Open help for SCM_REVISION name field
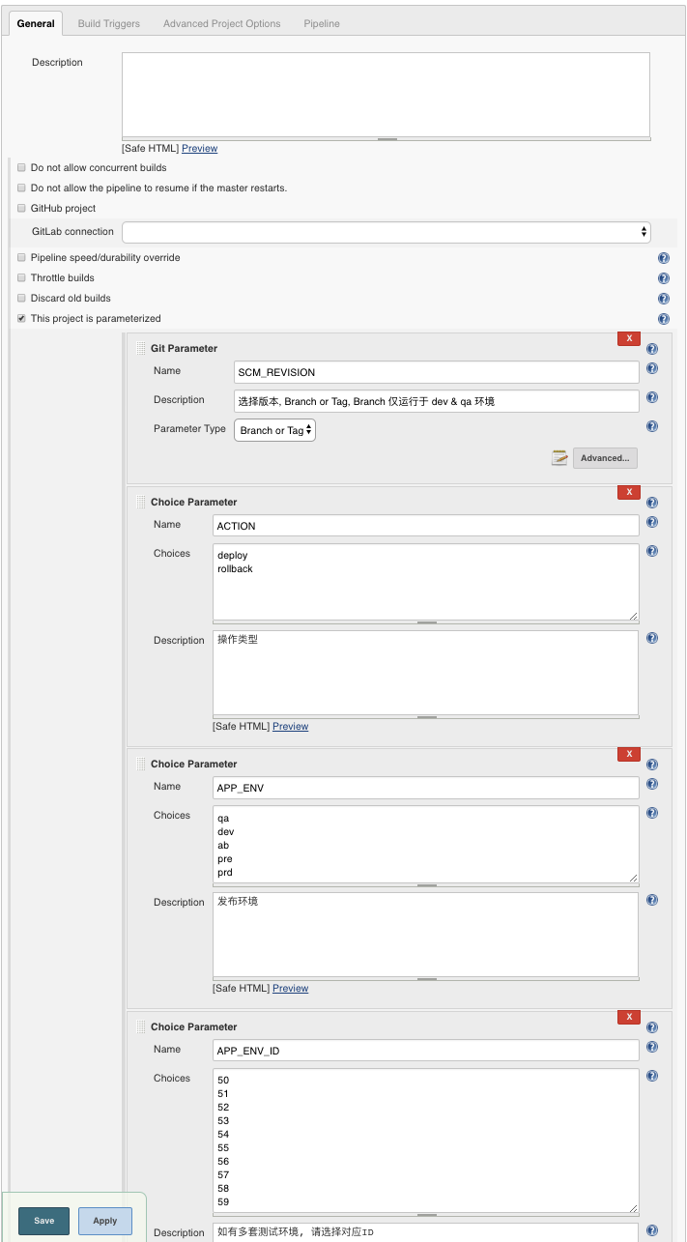This screenshot has width=687, height=1242. pos(652,368)
